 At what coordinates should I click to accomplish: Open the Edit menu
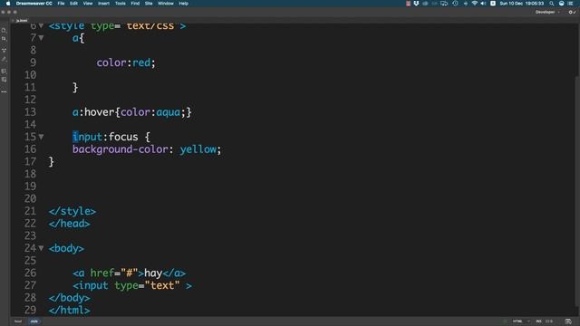point(73,4)
